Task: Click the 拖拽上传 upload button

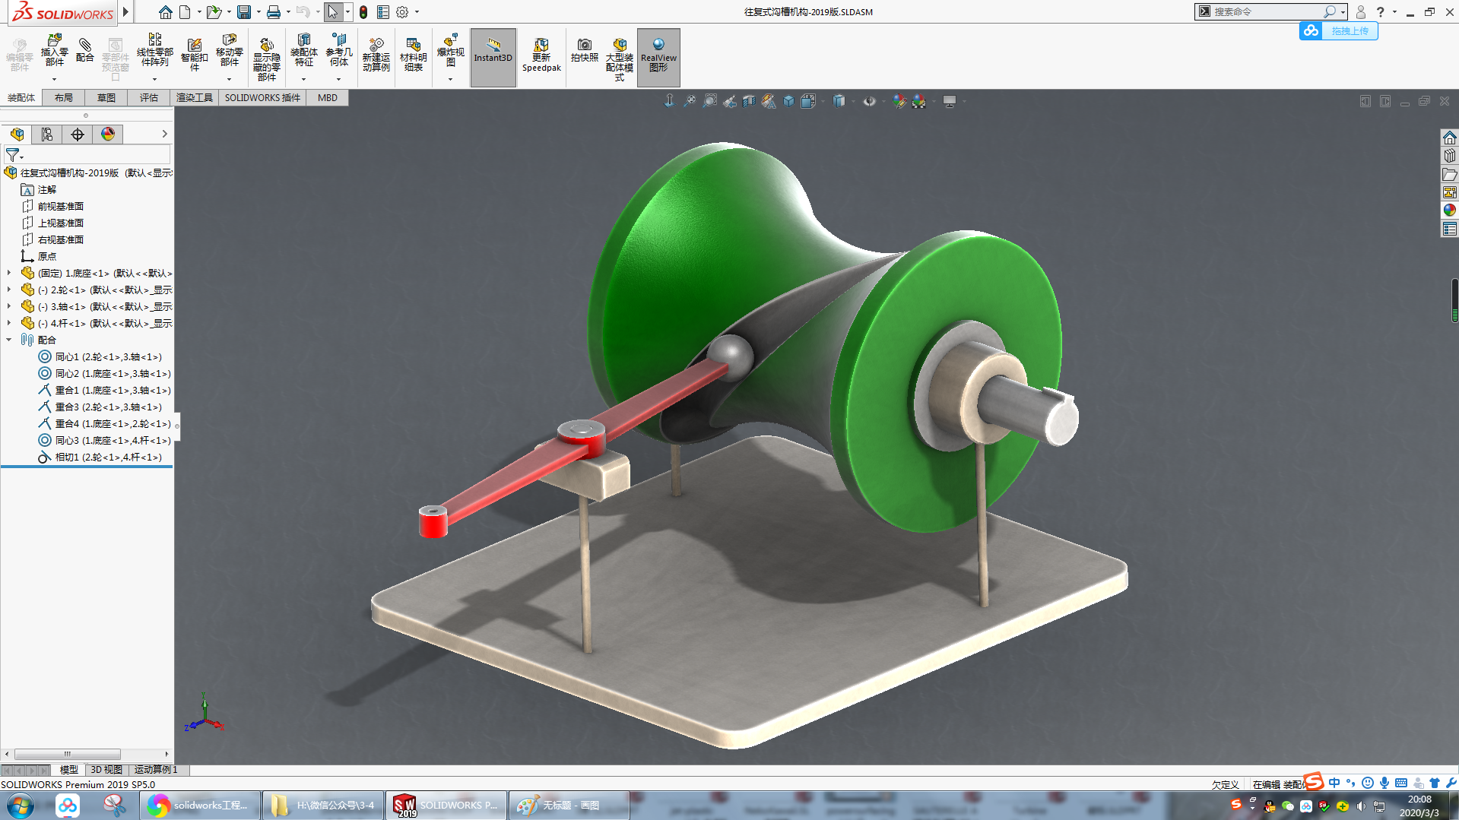Action: (x=1339, y=31)
